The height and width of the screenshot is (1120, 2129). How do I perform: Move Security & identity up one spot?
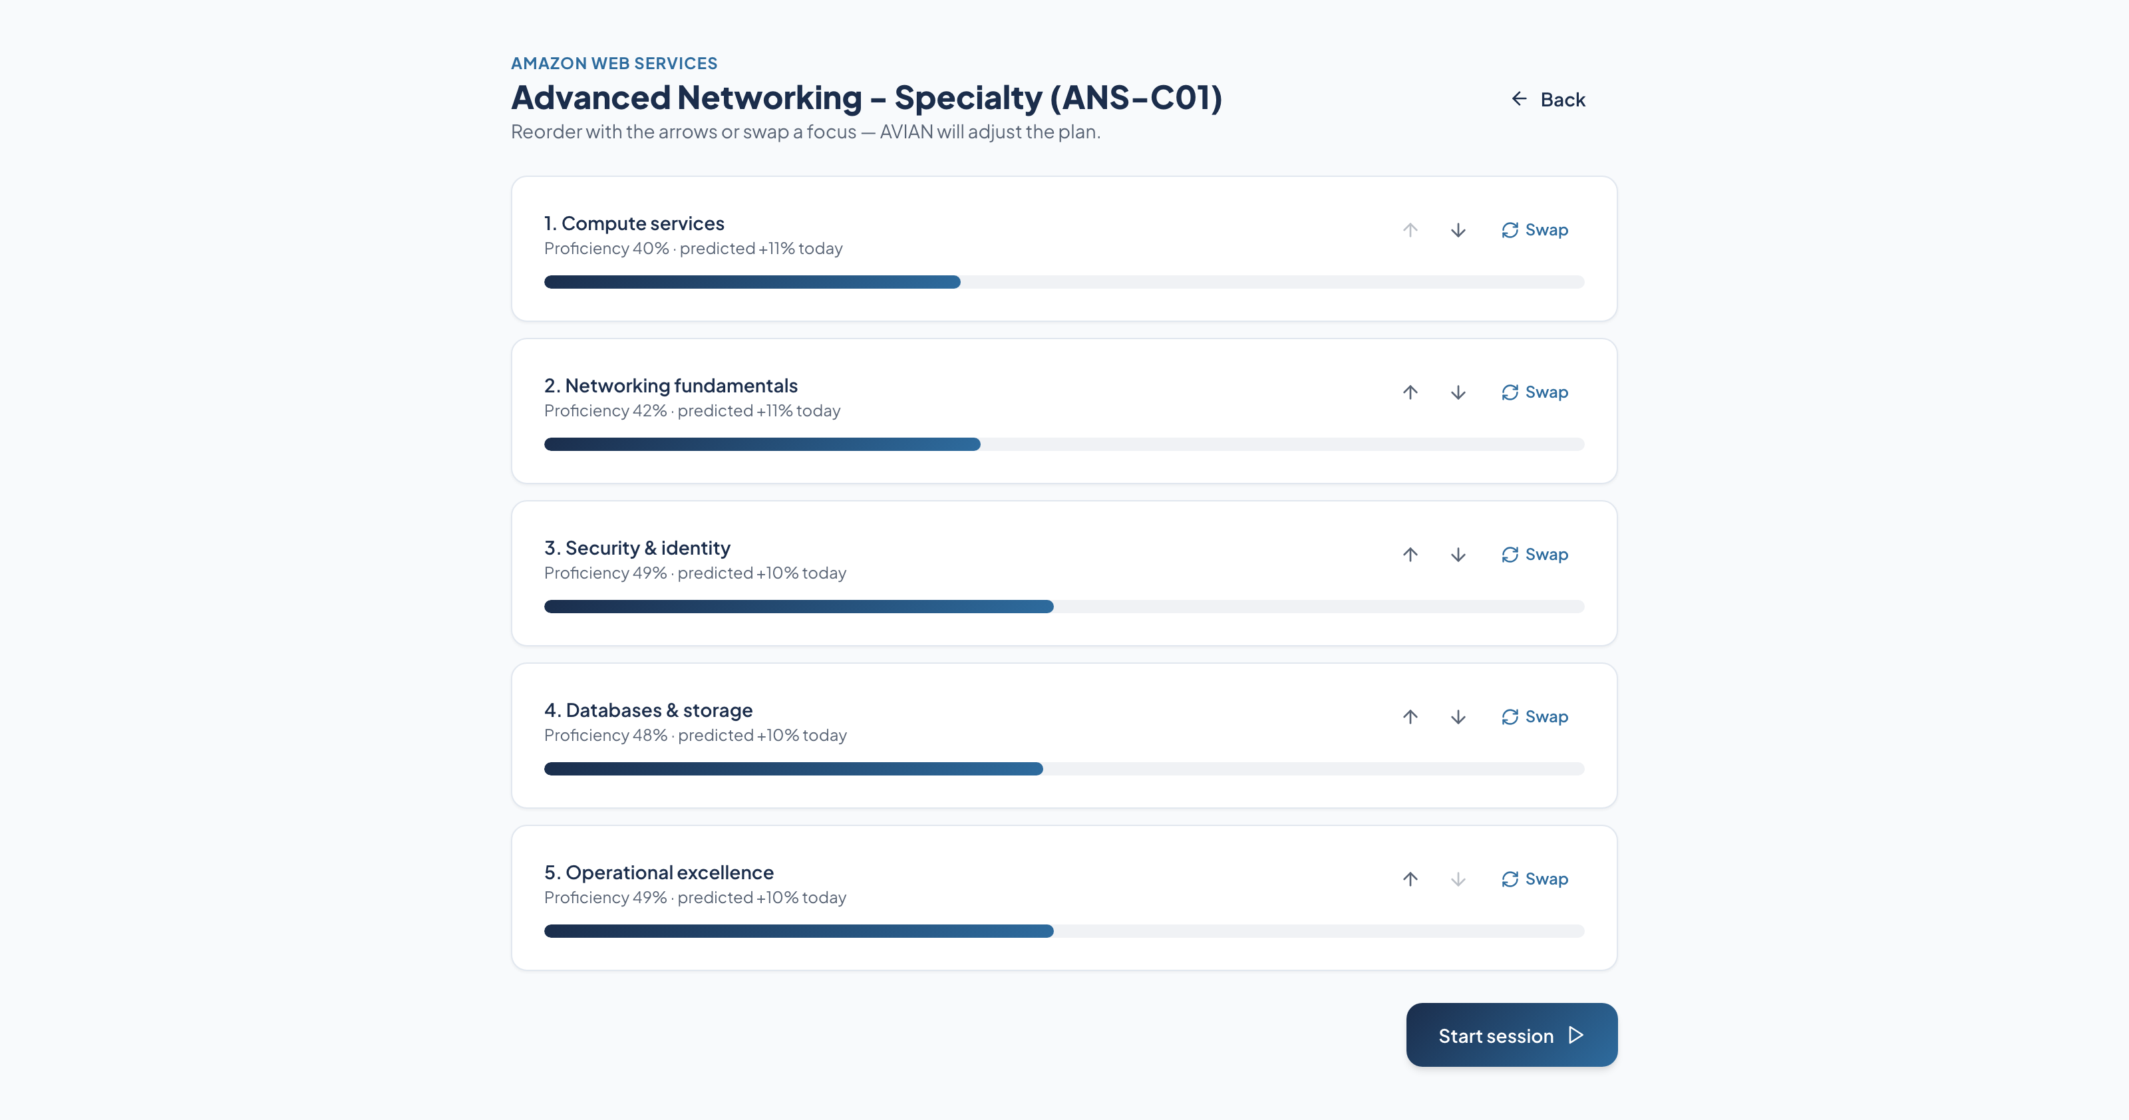pyautogui.click(x=1410, y=554)
